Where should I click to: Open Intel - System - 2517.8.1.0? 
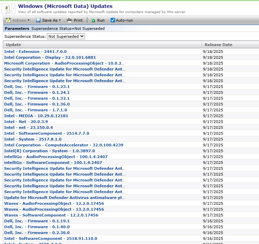(x=33, y=139)
